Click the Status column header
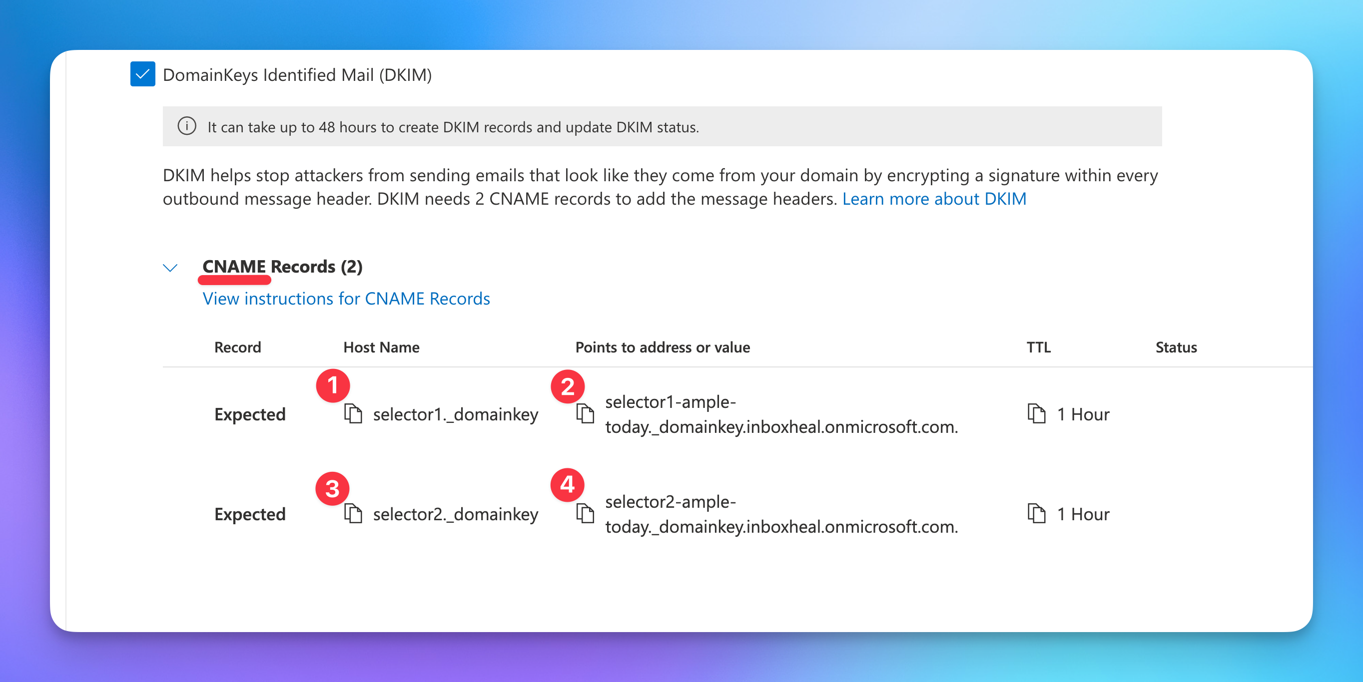1363x682 pixels. point(1175,347)
